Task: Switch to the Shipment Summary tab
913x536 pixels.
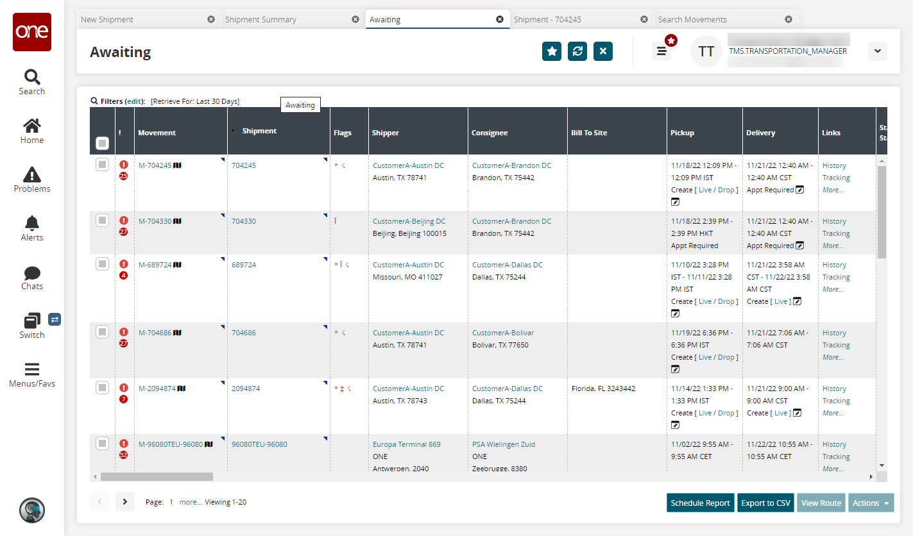Action: (x=260, y=19)
